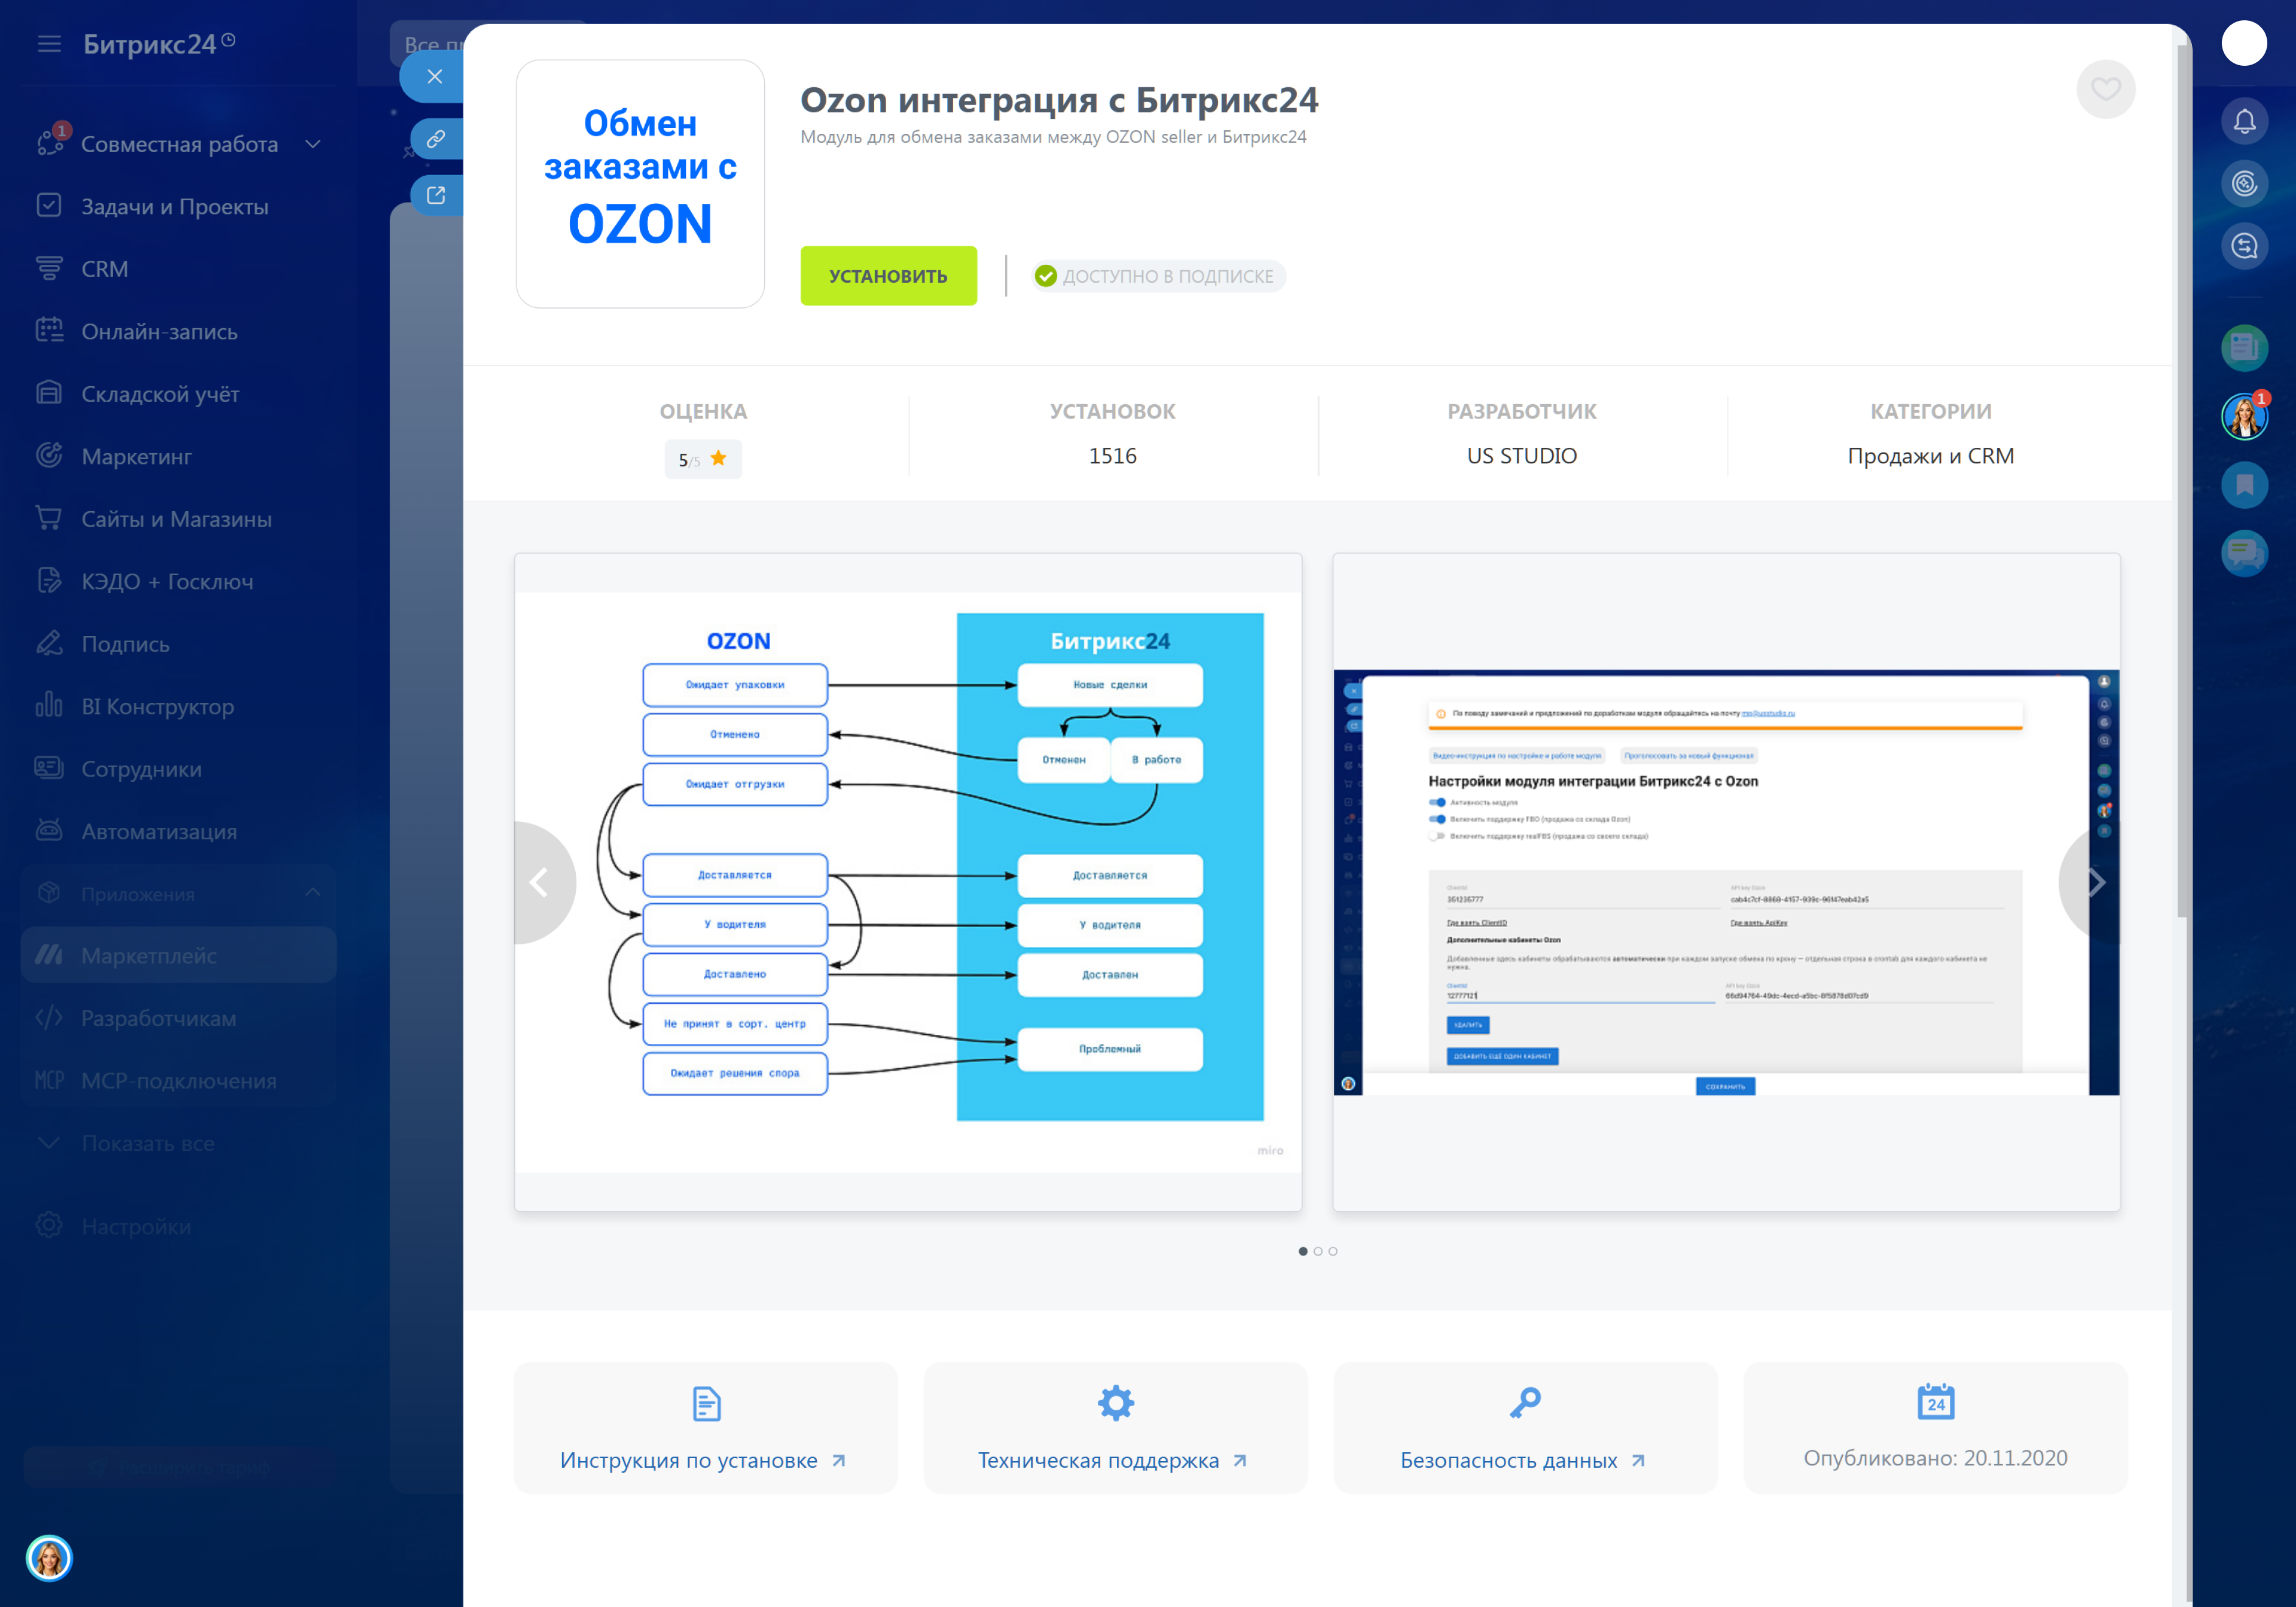Open the notifications bell icon

point(2244,122)
